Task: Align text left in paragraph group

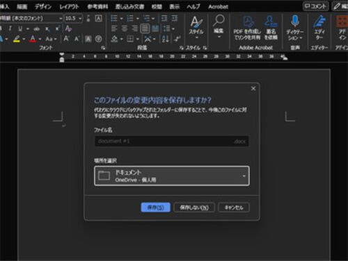Action: coord(114,28)
